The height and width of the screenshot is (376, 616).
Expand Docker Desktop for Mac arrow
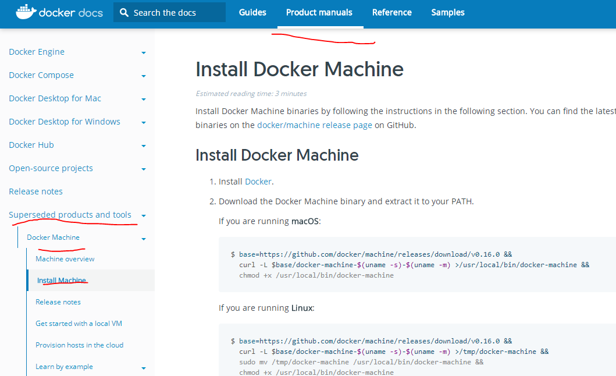point(144,99)
